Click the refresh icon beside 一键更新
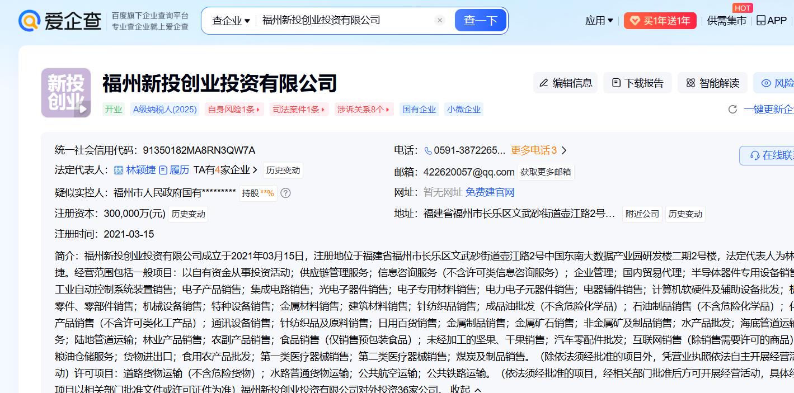Screen dimensions: 794x393 pos(732,109)
